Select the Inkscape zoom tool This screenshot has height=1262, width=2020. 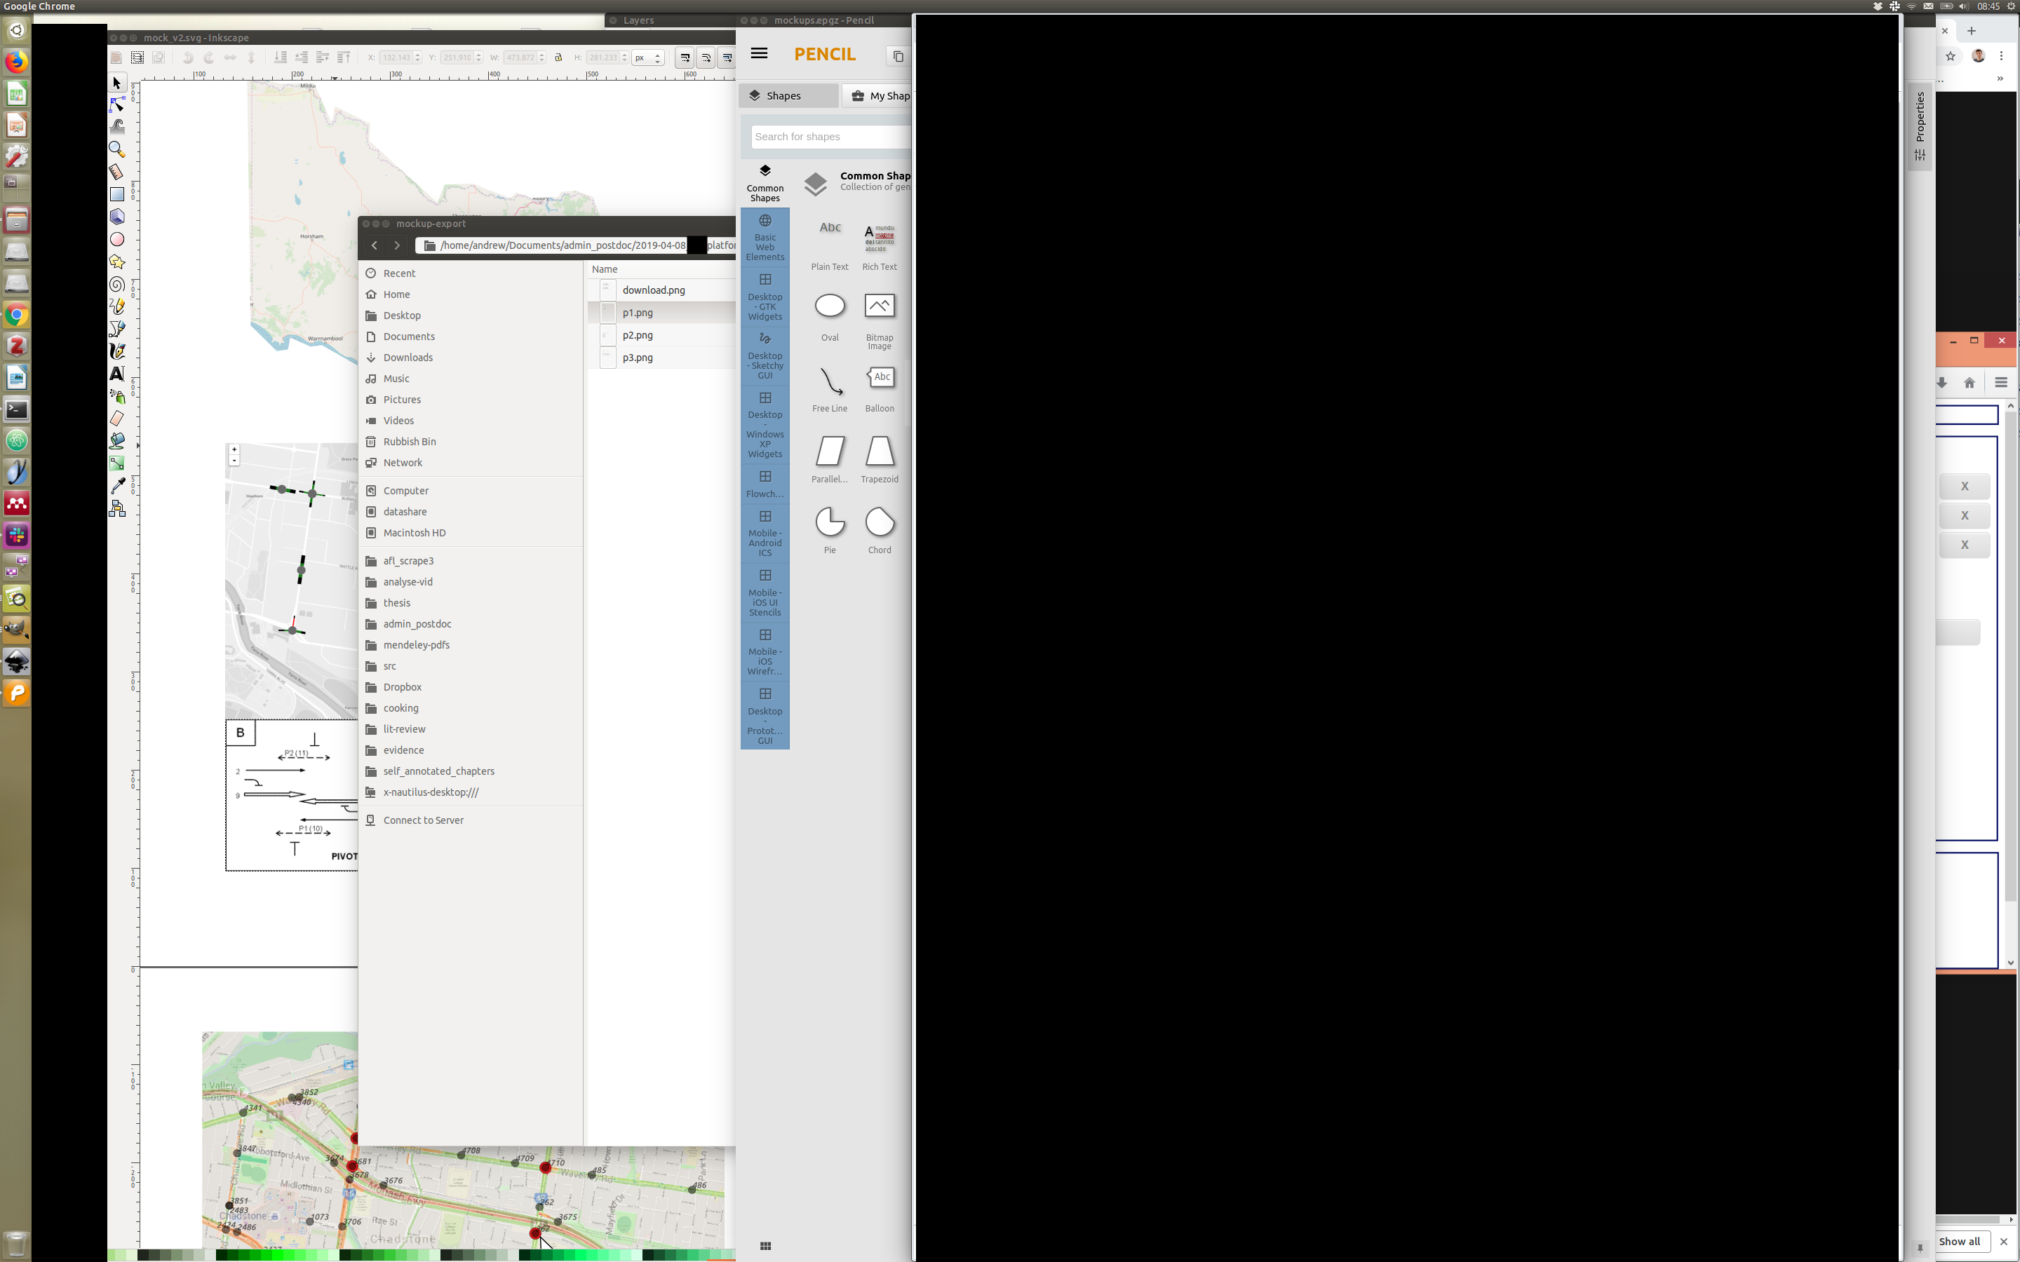pyautogui.click(x=117, y=149)
